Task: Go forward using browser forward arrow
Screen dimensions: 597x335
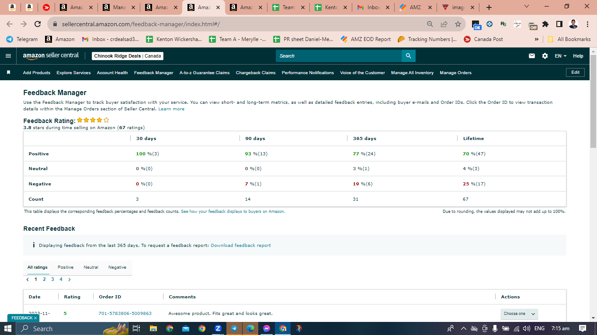Action: click(x=24, y=24)
